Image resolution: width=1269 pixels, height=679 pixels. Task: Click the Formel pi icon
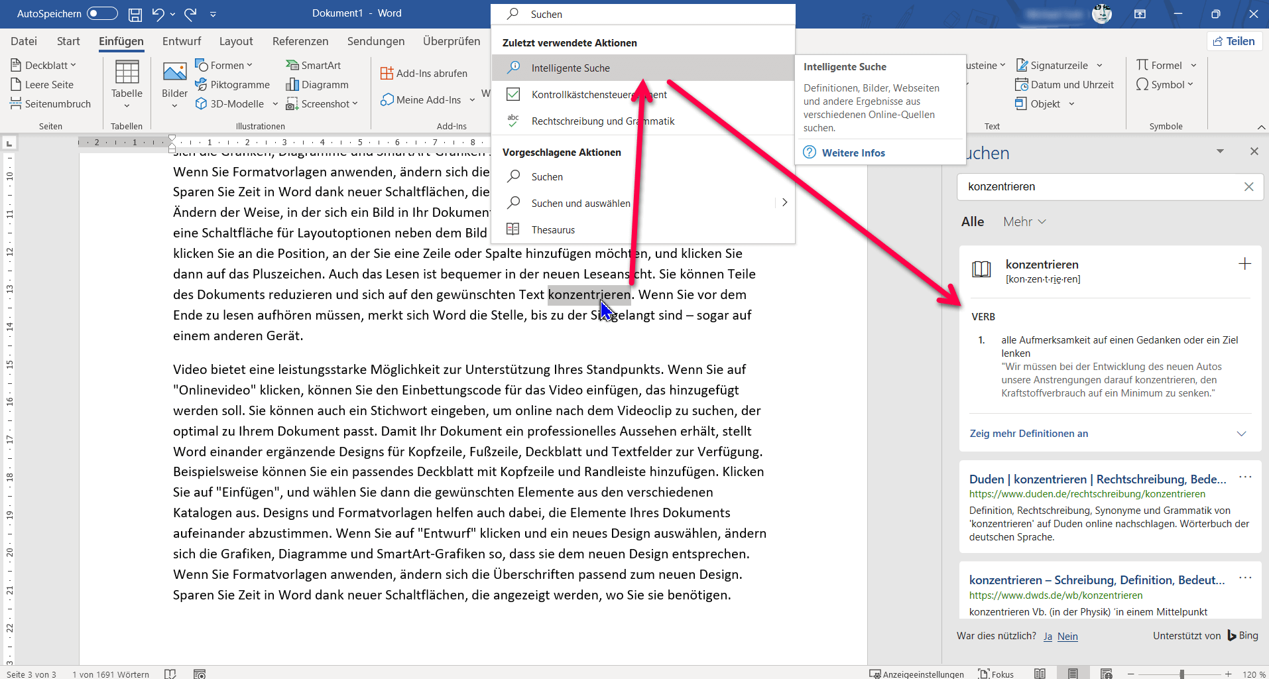click(x=1142, y=65)
